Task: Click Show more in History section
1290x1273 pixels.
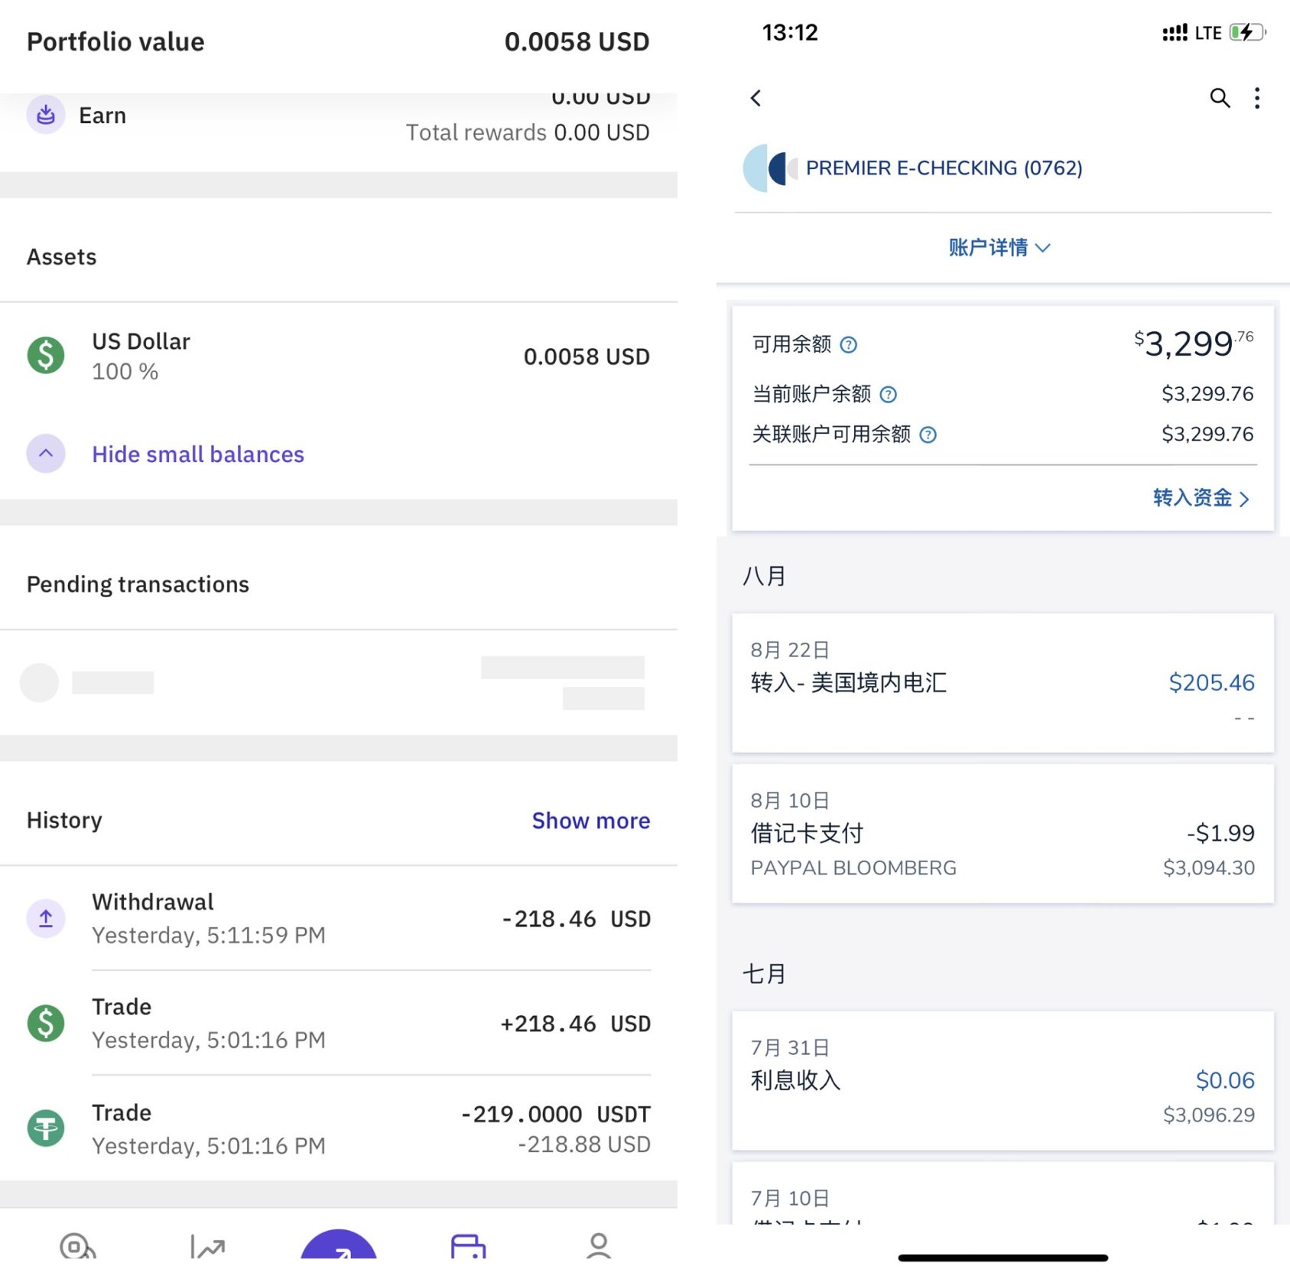Action: click(x=590, y=821)
